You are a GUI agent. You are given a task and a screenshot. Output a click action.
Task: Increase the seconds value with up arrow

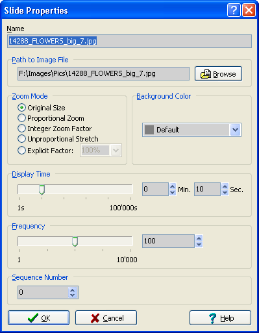coord(225,186)
